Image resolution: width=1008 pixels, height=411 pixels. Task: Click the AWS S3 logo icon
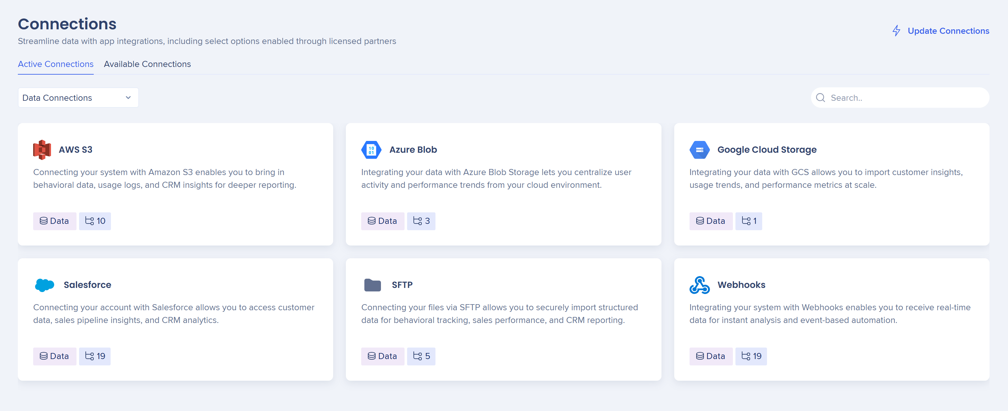[x=42, y=150]
